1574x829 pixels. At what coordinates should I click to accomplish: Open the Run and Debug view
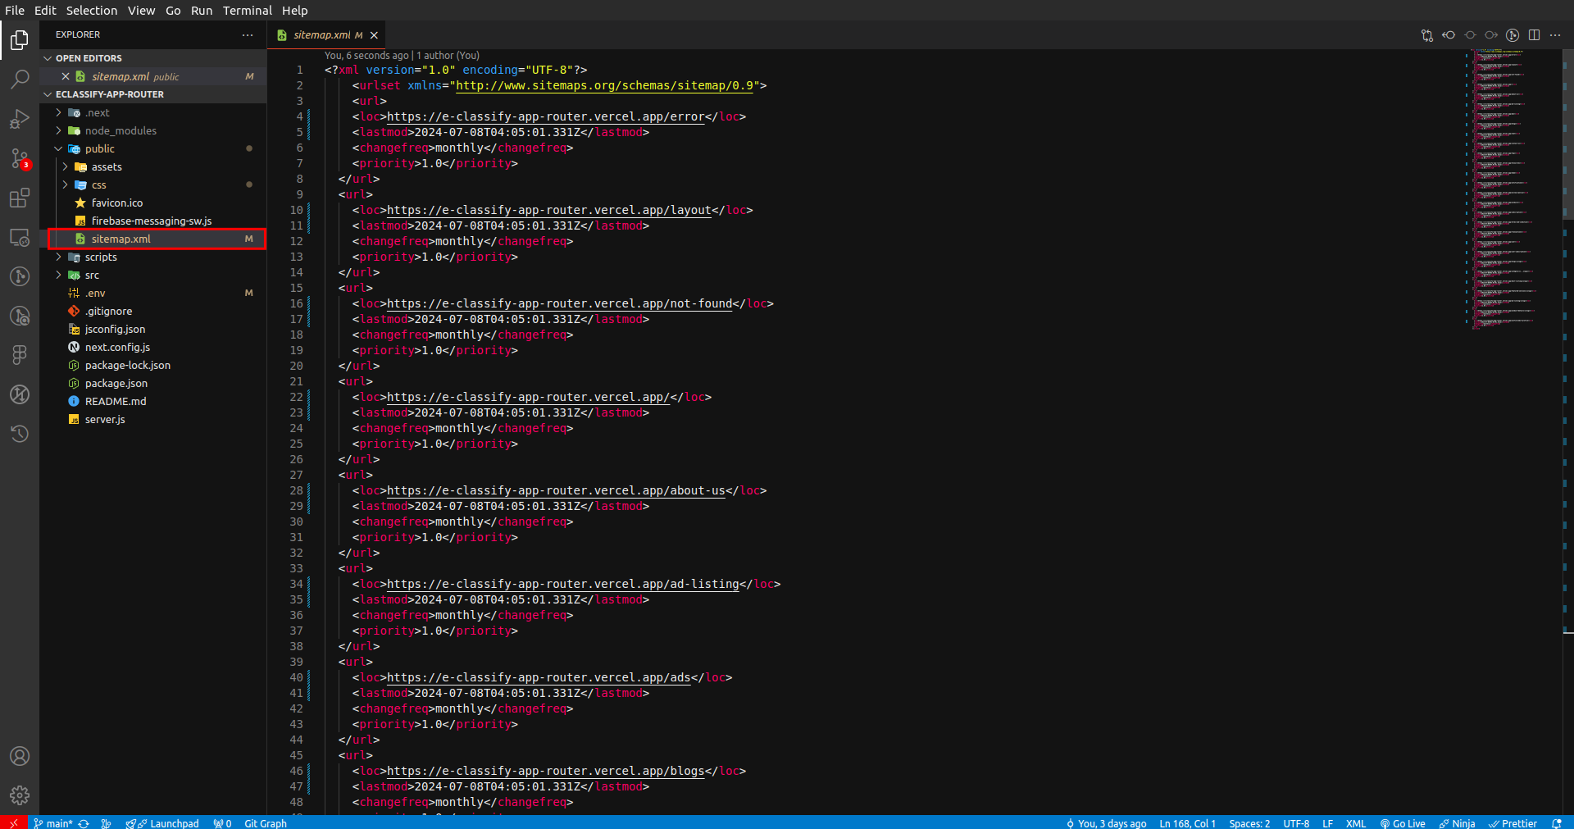click(x=20, y=119)
